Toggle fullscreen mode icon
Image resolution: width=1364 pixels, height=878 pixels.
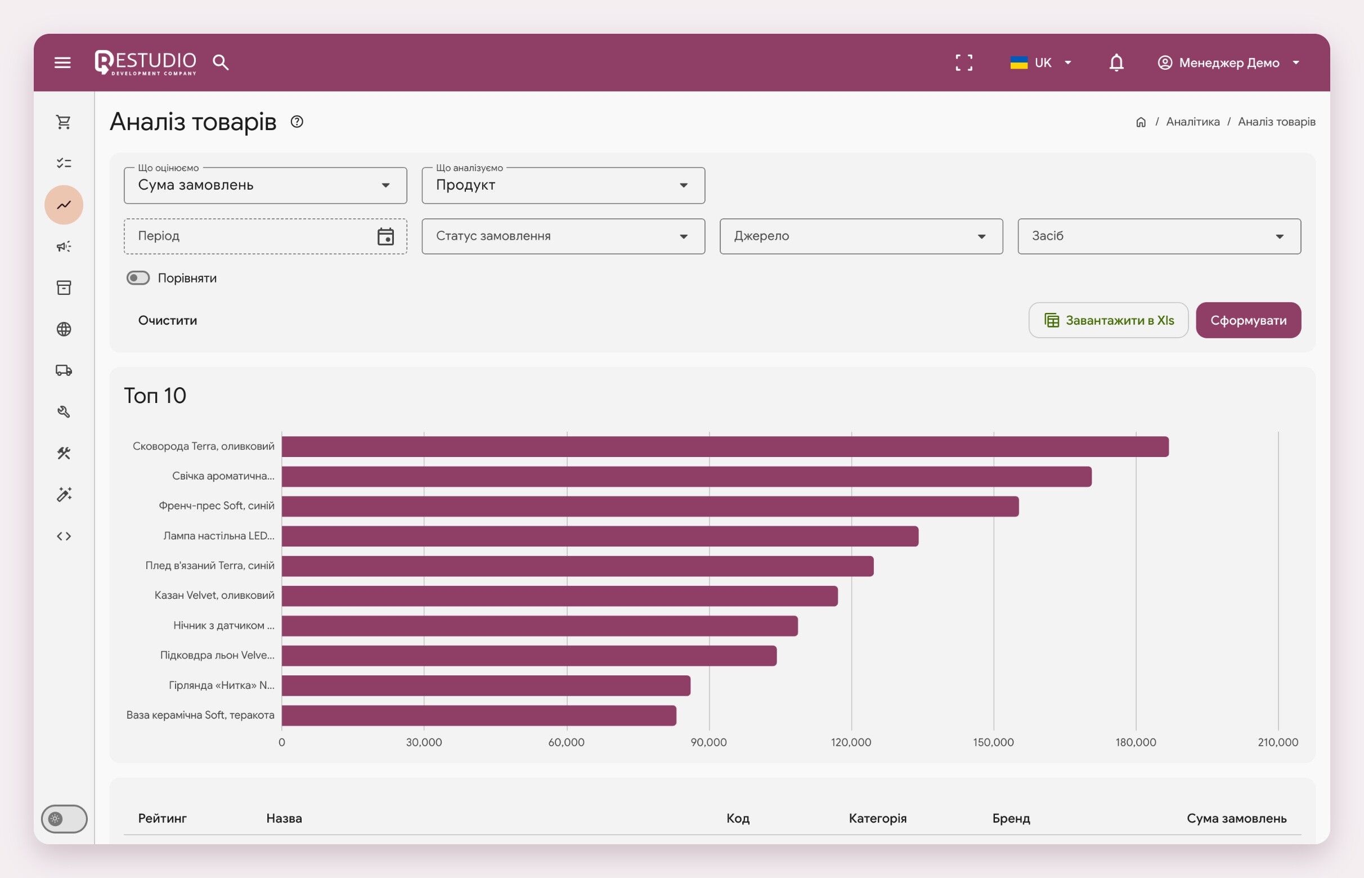tap(964, 62)
